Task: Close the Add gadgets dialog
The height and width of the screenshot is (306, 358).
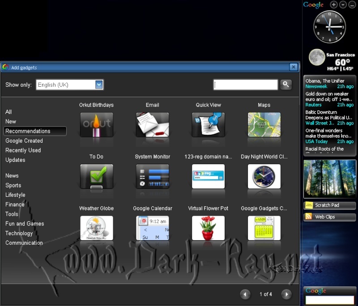Action: tap(294, 67)
